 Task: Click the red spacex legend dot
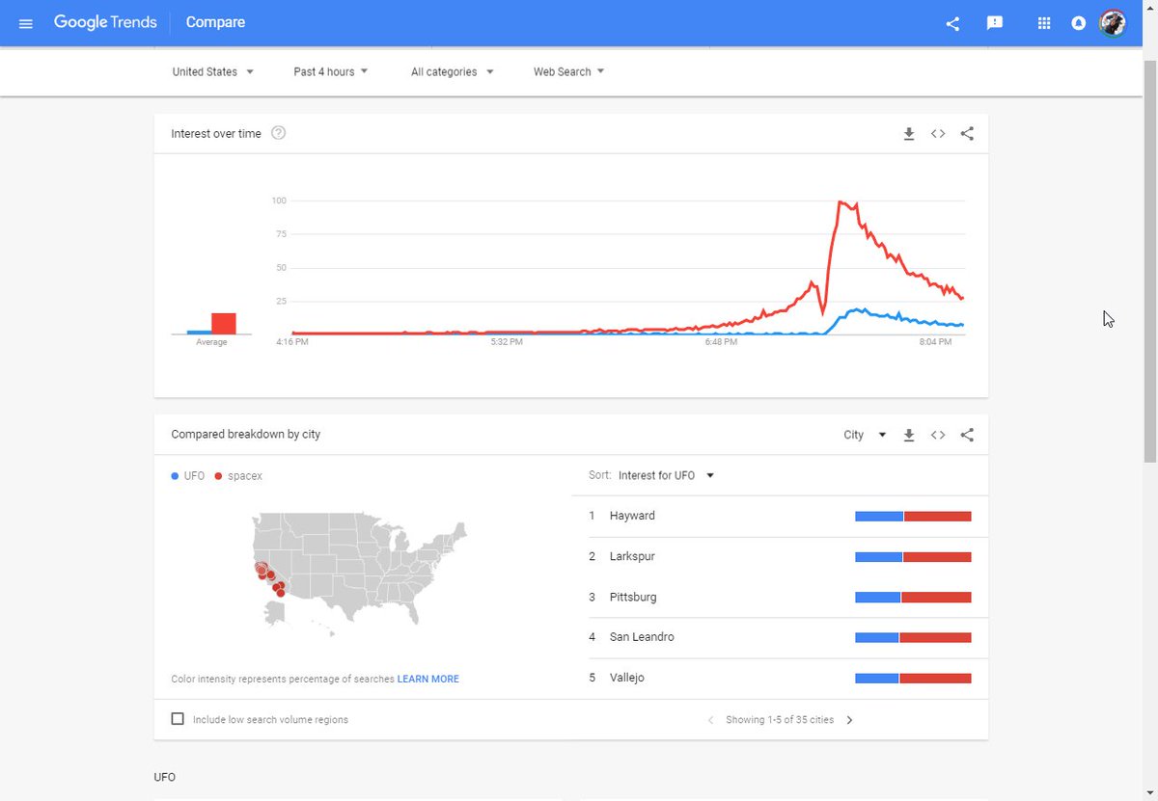(219, 476)
